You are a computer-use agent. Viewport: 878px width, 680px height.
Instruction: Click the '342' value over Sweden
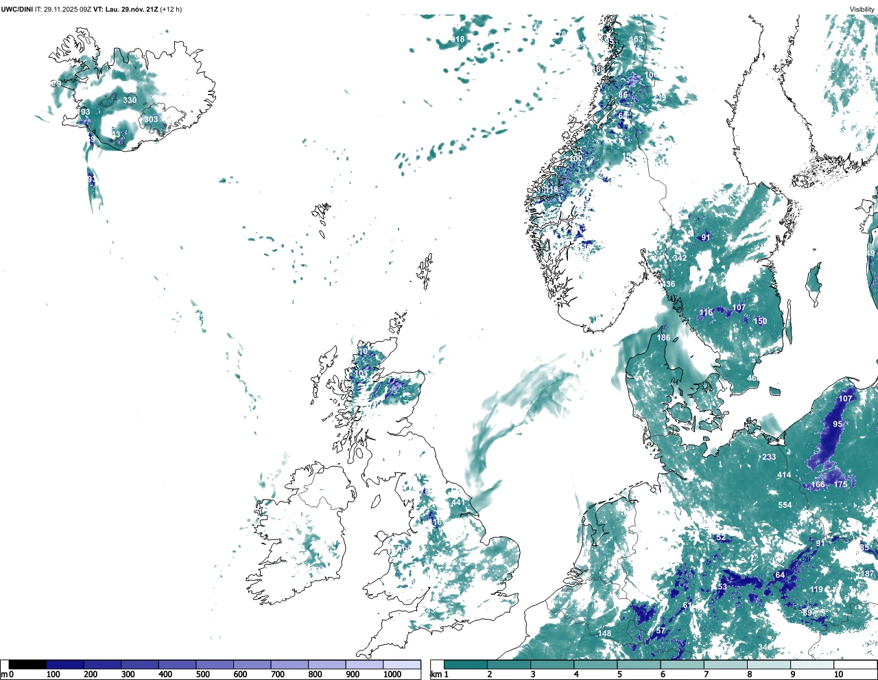pos(680,258)
